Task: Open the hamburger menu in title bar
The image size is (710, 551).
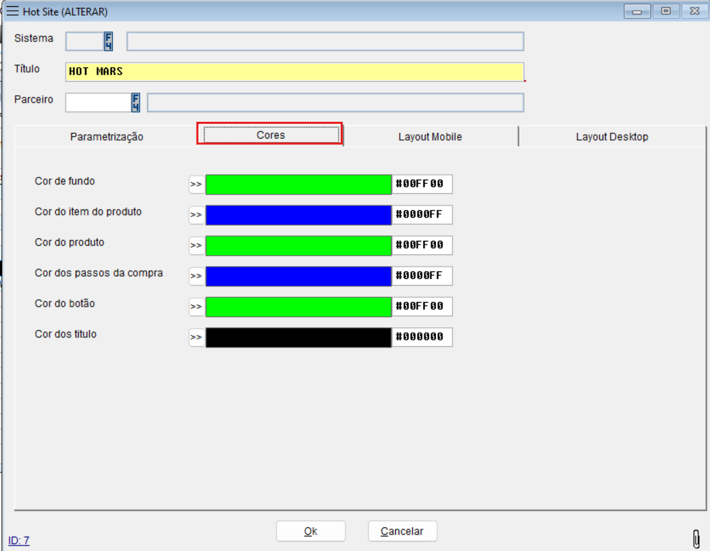Action: point(12,12)
